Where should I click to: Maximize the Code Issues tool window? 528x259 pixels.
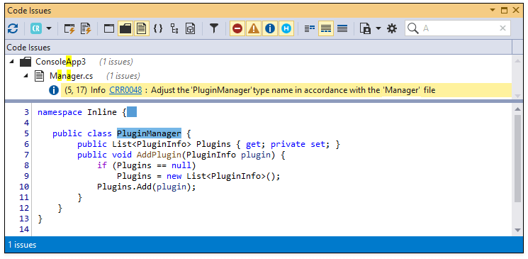coord(504,11)
